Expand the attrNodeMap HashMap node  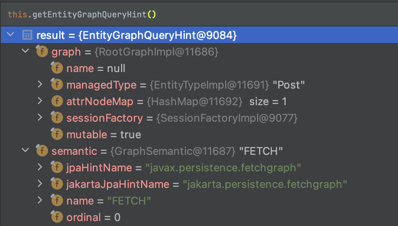40,101
